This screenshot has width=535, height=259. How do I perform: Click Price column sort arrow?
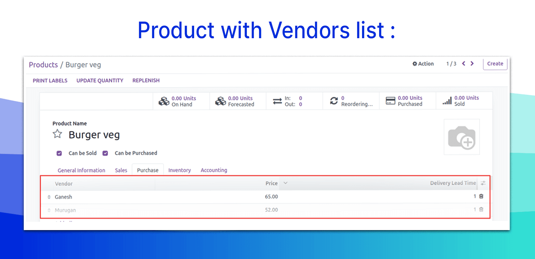point(285,183)
